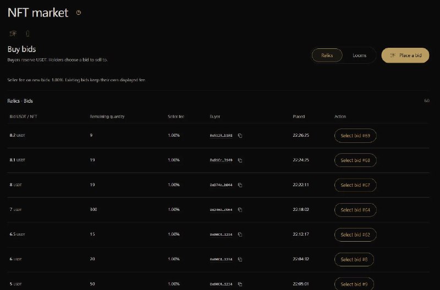This screenshot has height=290, width=440.
Task: Select the Looms icon next to the eye icon
Action: [x=28, y=34]
